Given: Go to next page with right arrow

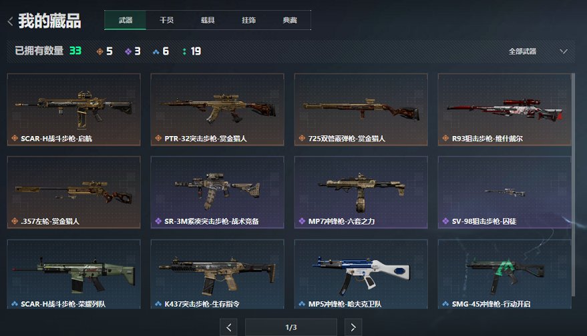Looking at the screenshot, I should [x=353, y=327].
